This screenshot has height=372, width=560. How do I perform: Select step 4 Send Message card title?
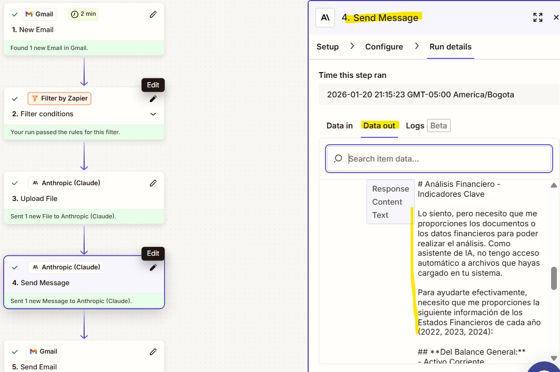40,283
